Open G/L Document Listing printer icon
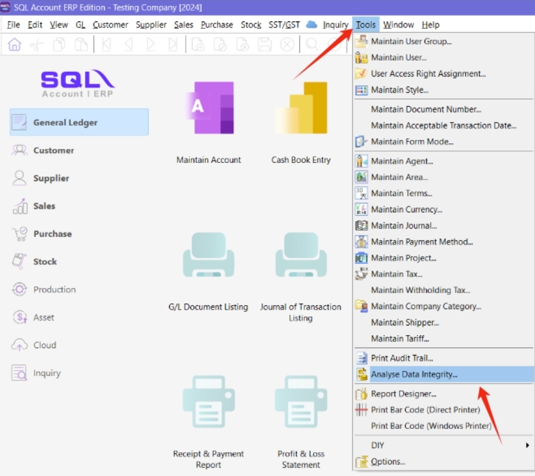The image size is (535, 476). 208,258
